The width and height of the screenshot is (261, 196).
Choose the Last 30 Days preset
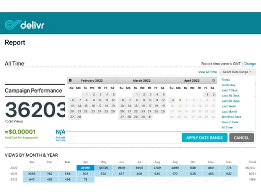[231, 96]
